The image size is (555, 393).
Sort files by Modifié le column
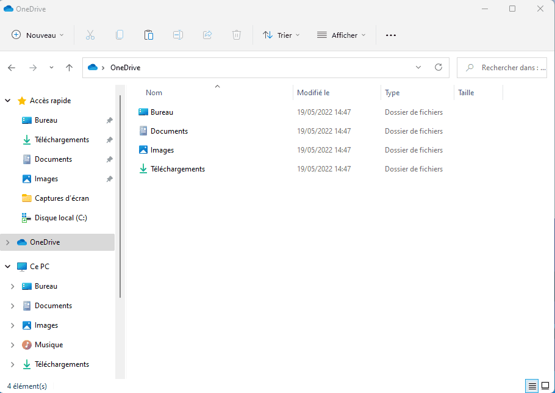click(313, 93)
